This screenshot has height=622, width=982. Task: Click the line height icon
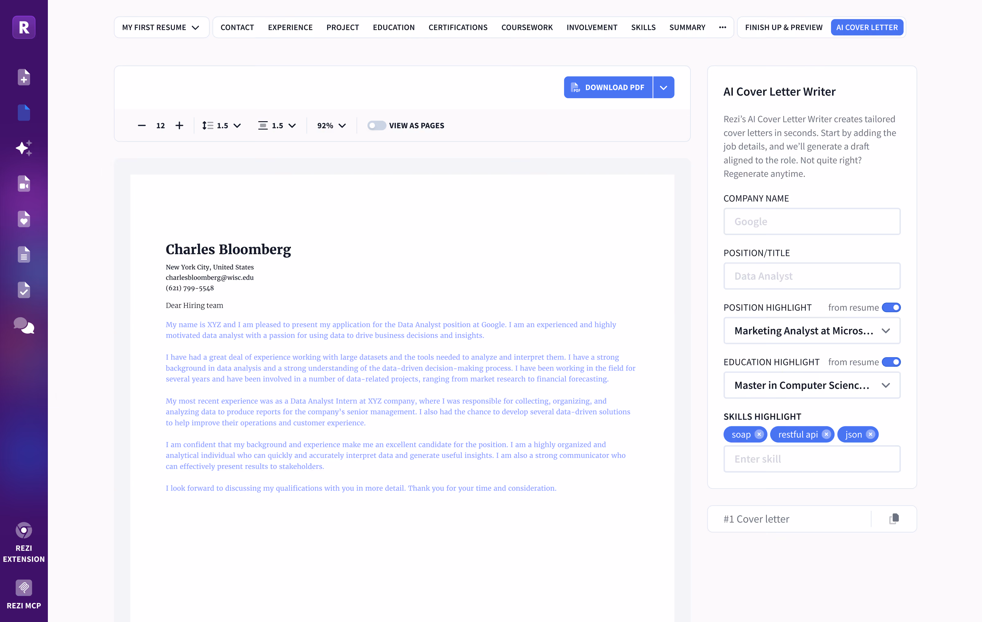coord(207,126)
